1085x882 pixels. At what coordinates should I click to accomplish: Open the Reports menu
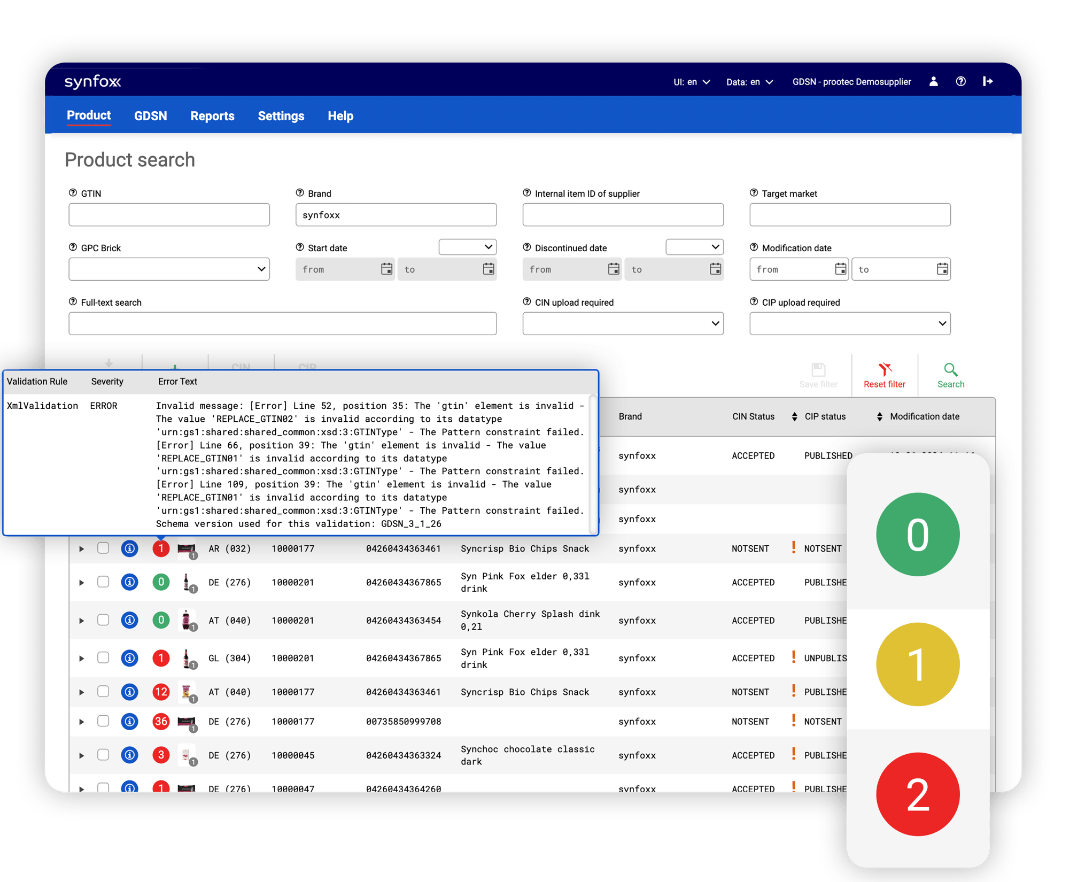click(212, 115)
